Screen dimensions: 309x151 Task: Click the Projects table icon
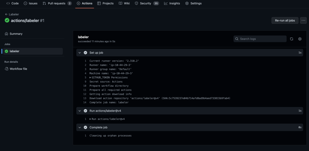(x=99, y=3)
